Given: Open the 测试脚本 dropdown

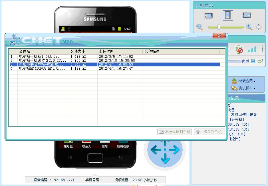Looking at the screenshot, I should [247, 88].
